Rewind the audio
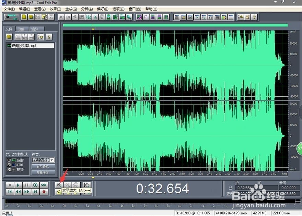302x216 pixels. pyautogui.click(x=18, y=192)
